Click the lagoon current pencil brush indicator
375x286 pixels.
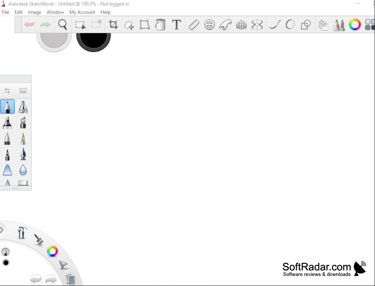tap(6, 252)
